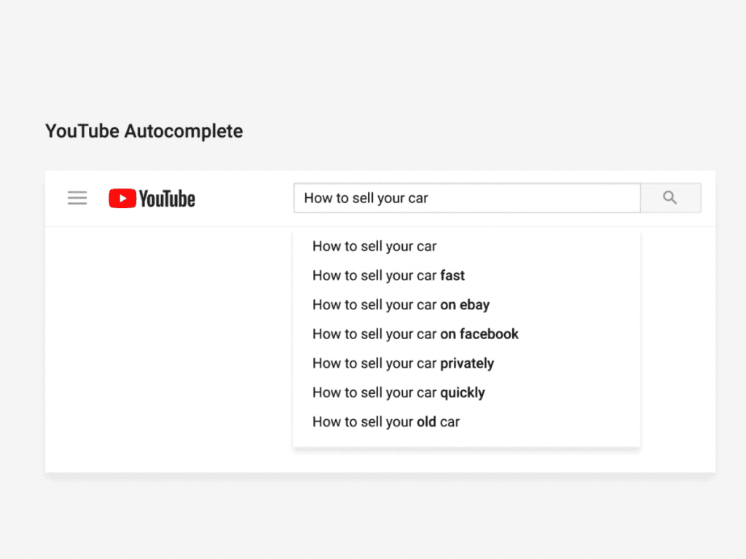
Task: Click 'How to sell your car quickly'
Action: click(398, 392)
